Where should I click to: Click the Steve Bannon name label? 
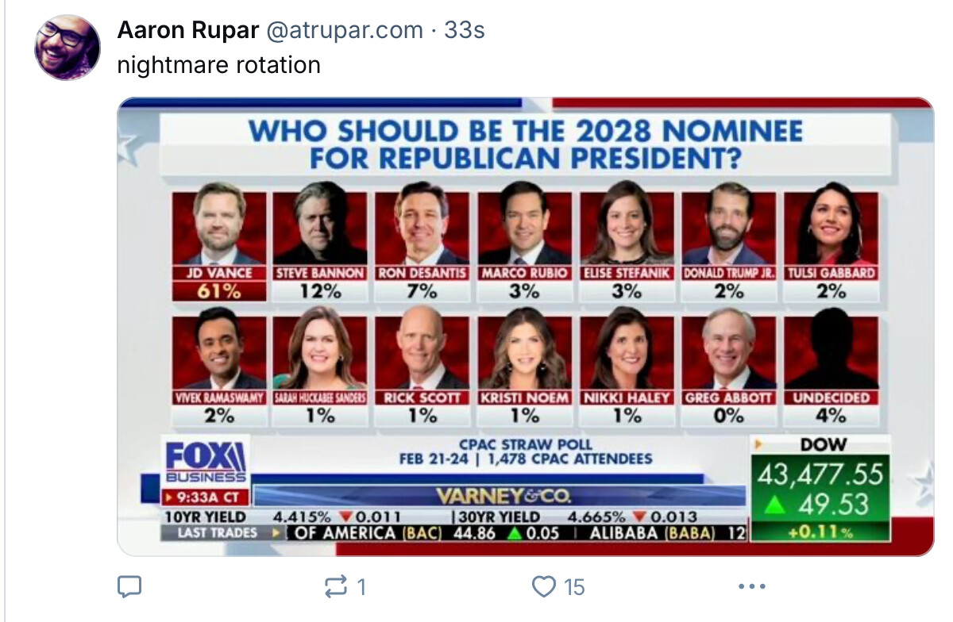click(320, 272)
